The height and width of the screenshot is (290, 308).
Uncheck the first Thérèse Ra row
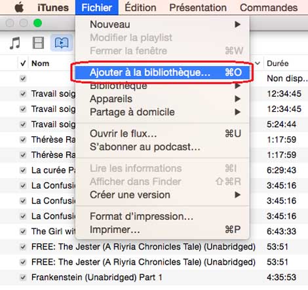[x=23, y=139]
